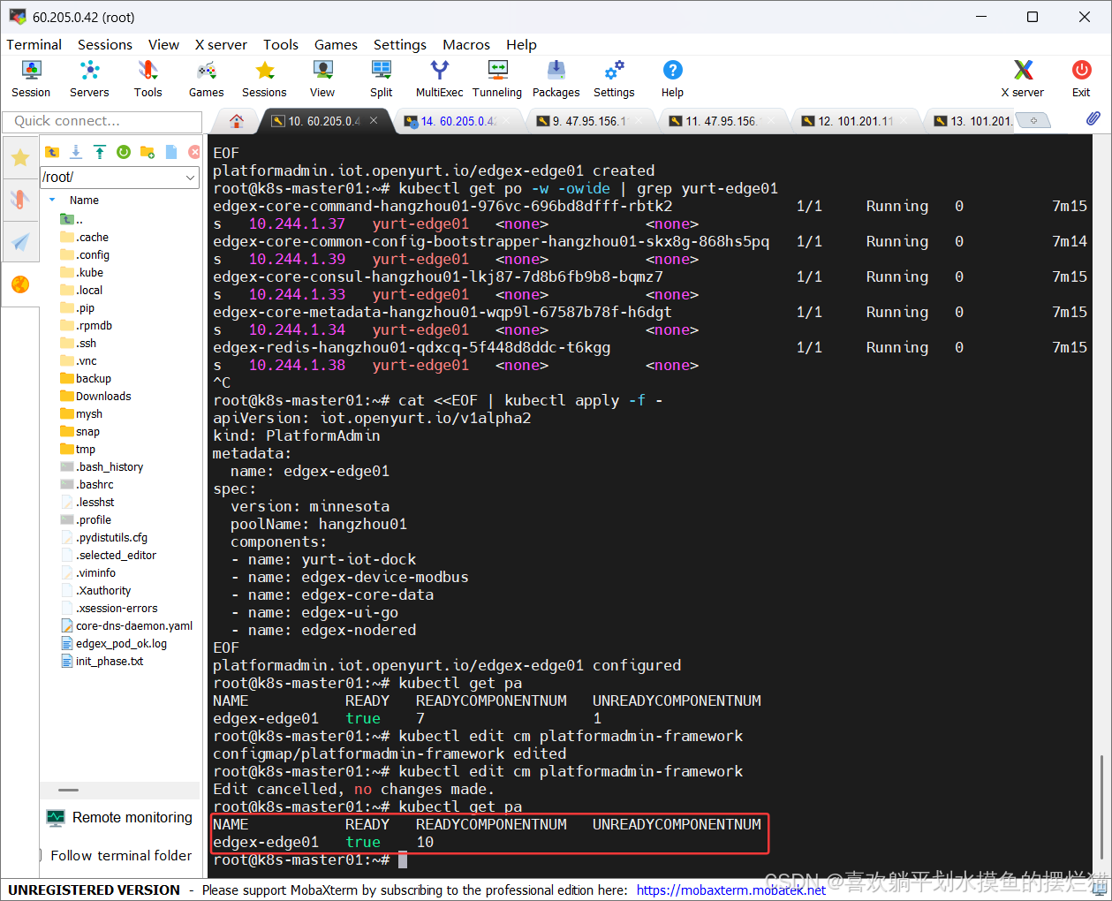
Task: Select the backup folder
Action: (93, 378)
